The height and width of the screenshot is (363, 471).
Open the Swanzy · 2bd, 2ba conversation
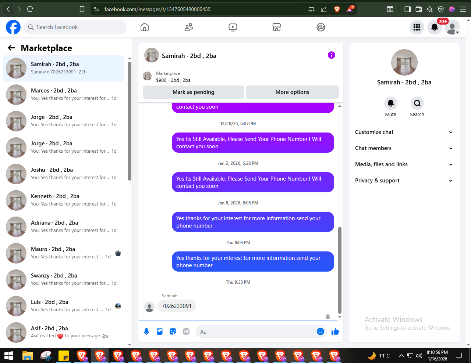coord(63,280)
